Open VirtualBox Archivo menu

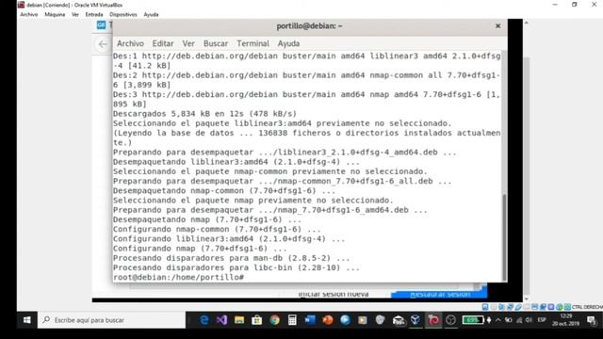(x=29, y=15)
